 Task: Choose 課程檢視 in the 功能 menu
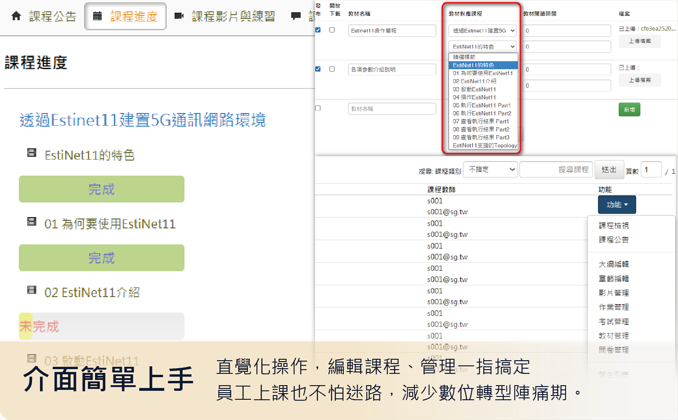coord(613,226)
